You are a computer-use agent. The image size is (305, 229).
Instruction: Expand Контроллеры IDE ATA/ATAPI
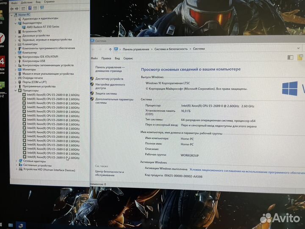(x=15, y=57)
